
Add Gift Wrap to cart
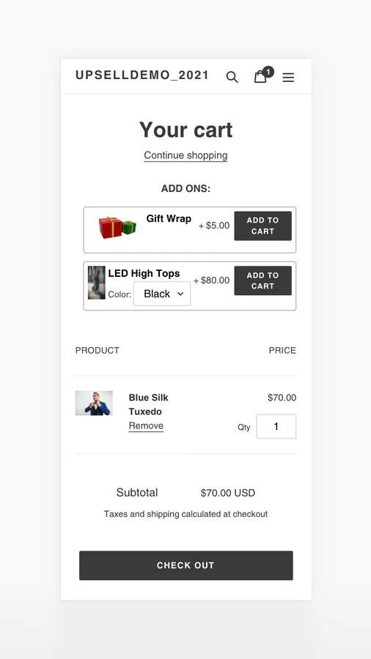click(x=263, y=226)
